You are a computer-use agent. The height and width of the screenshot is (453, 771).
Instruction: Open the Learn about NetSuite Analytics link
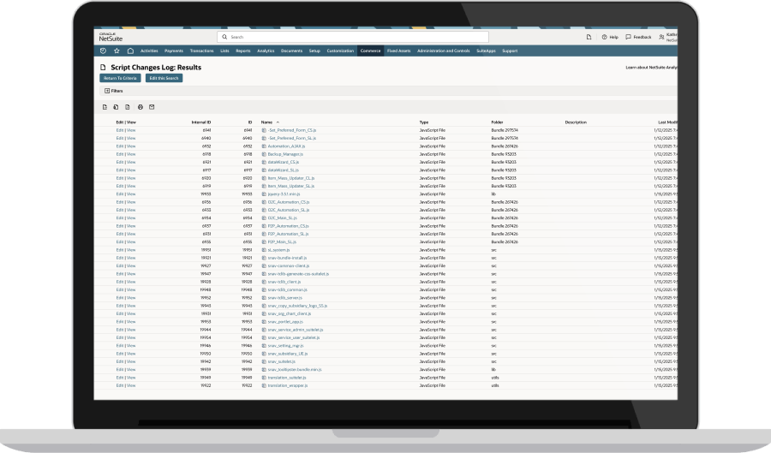tap(651, 68)
